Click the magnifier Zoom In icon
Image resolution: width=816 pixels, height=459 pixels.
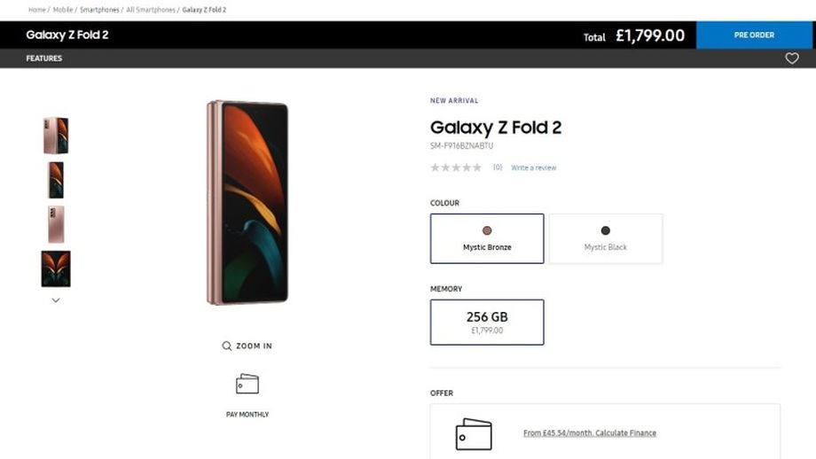point(227,346)
